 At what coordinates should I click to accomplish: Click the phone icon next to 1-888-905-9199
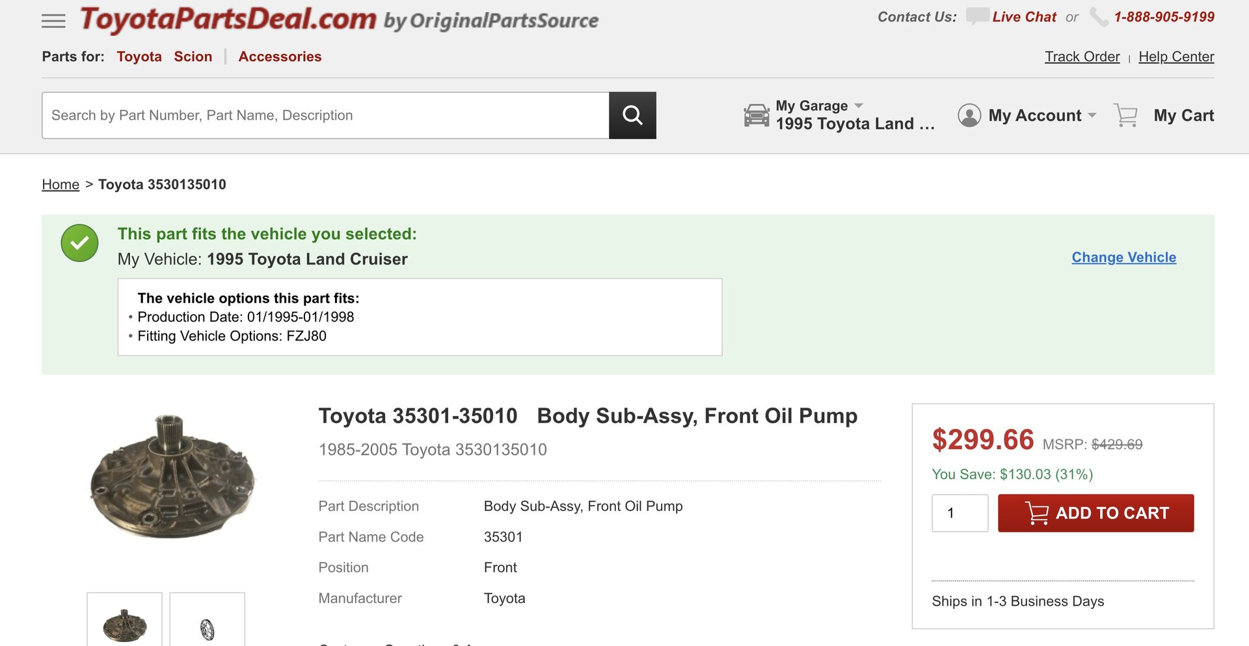[1099, 17]
